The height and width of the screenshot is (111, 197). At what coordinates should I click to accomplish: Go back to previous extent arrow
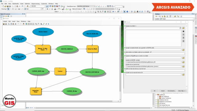click(x=113, y=12)
